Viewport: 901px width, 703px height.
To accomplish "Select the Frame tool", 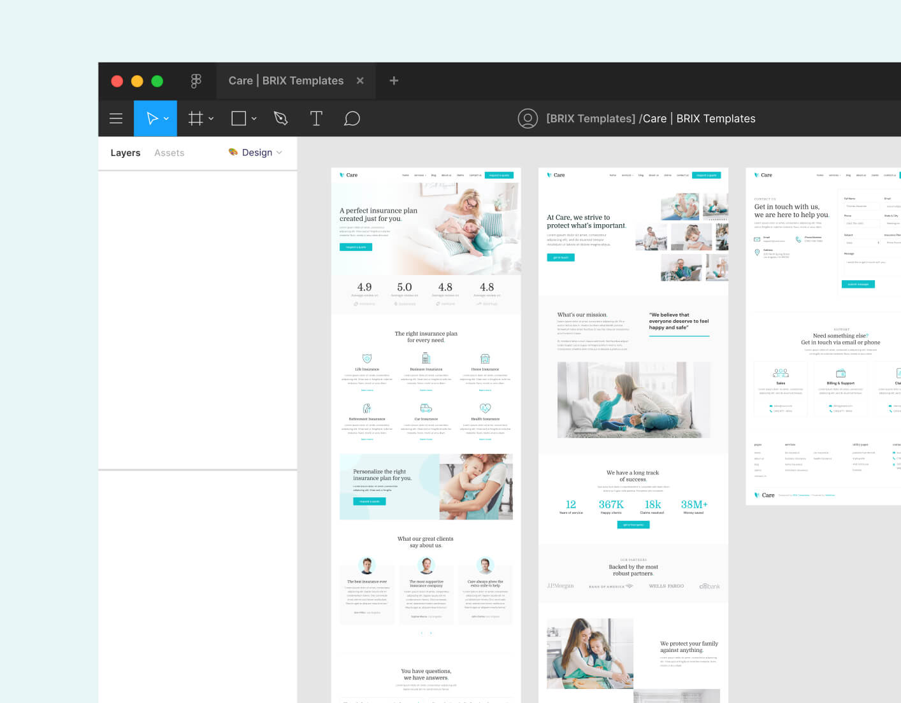I will pos(195,118).
